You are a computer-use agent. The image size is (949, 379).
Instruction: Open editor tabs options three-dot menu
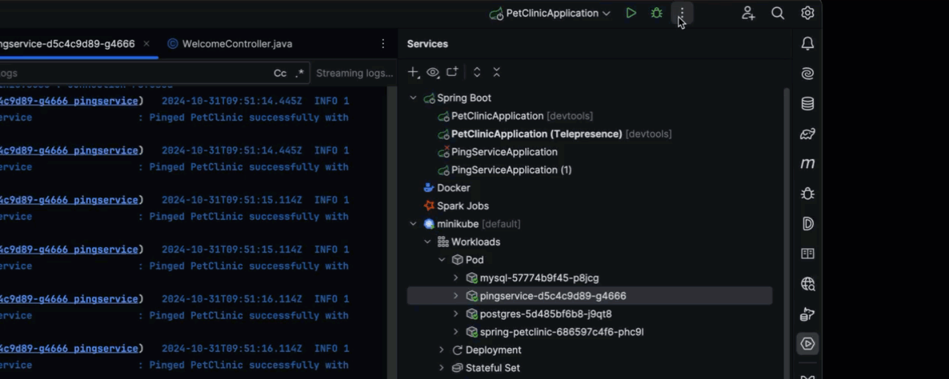coord(383,44)
